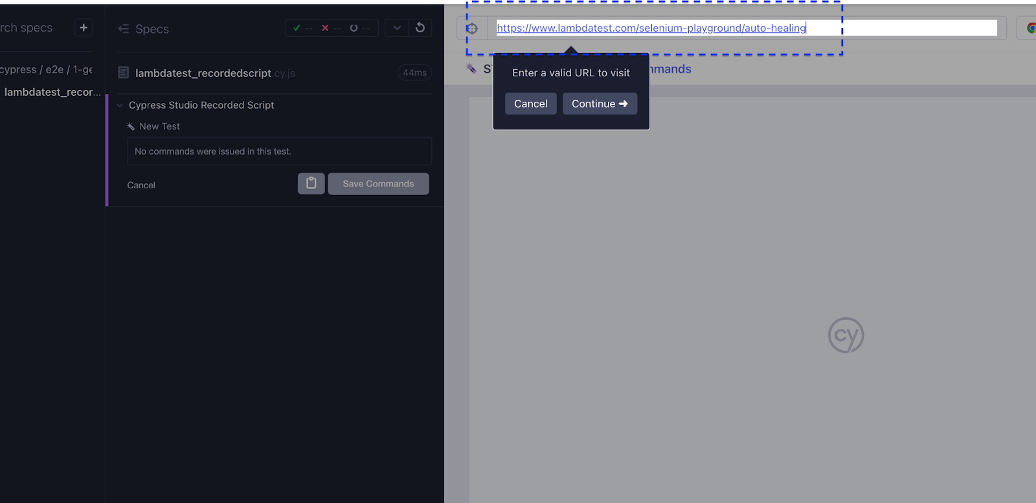Click the pending tests circle icon
This screenshot has width=1036, height=503.
[x=354, y=28]
